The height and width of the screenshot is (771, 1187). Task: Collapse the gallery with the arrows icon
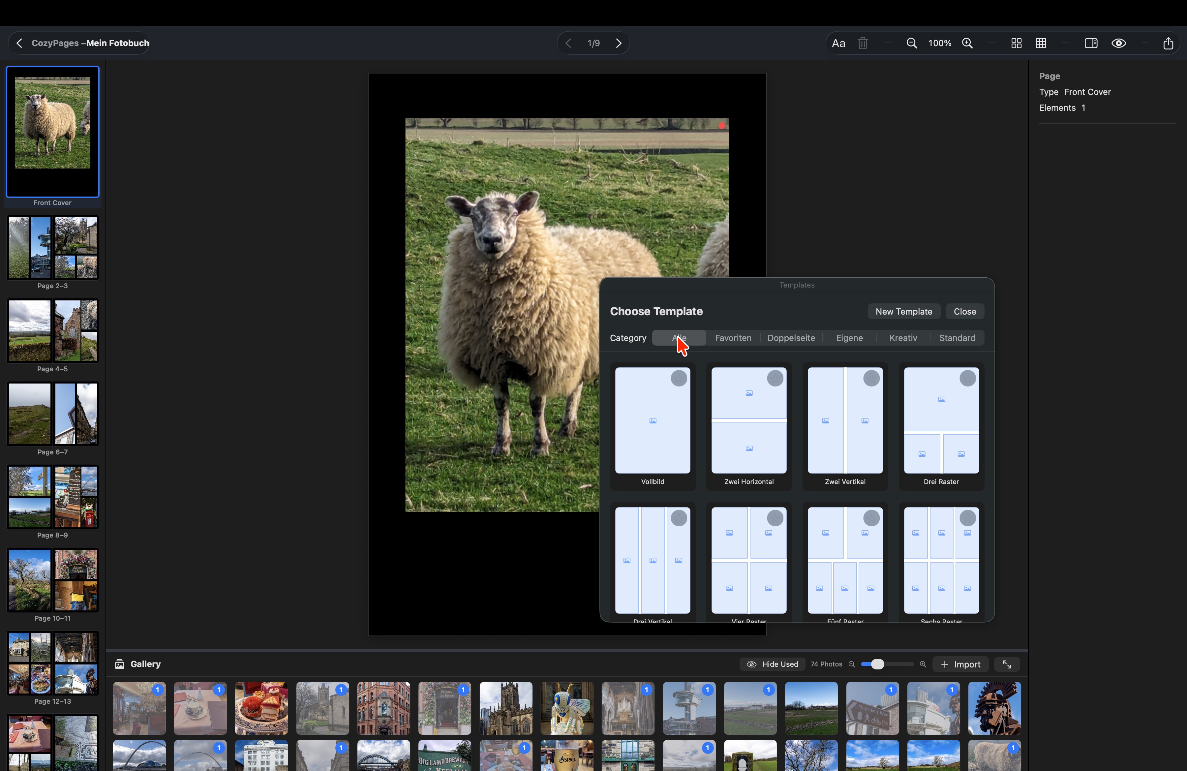1006,664
